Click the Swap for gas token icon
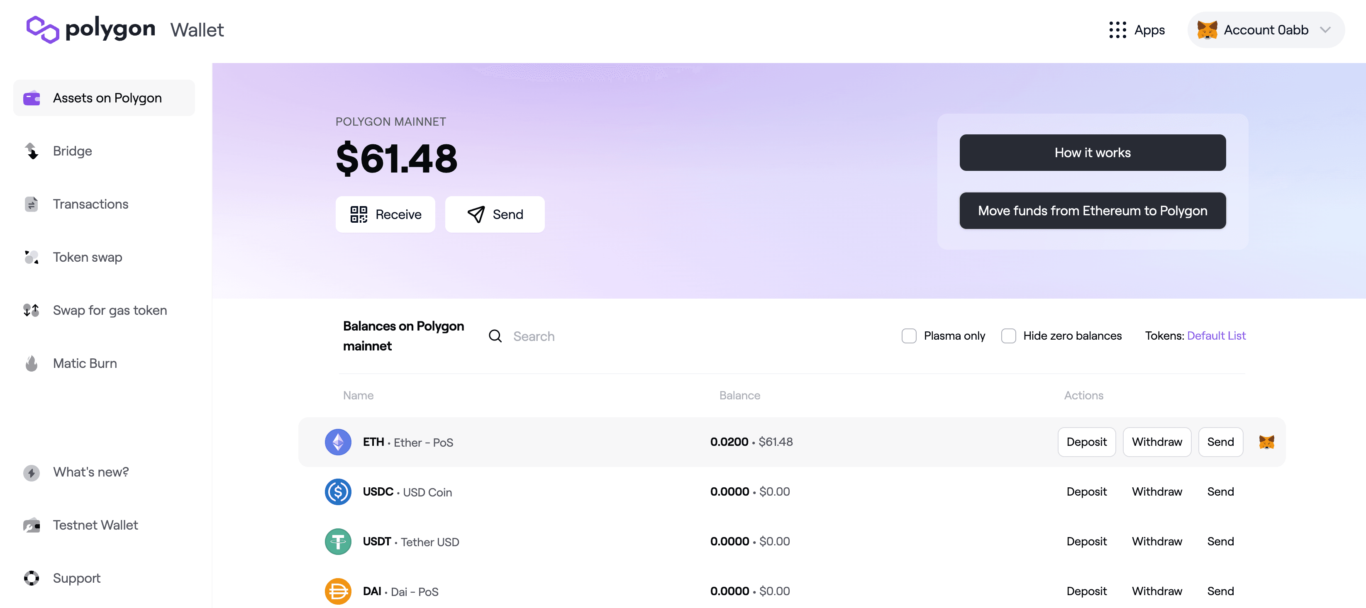Viewport: 1366px width, 608px height. coord(32,310)
